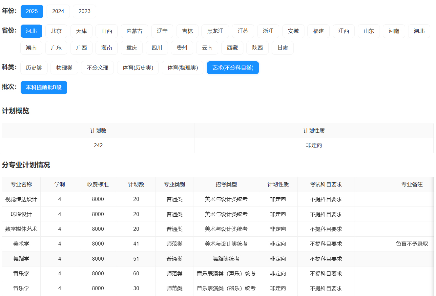
Task: Pick 湖北 province
Action: [419, 31]
